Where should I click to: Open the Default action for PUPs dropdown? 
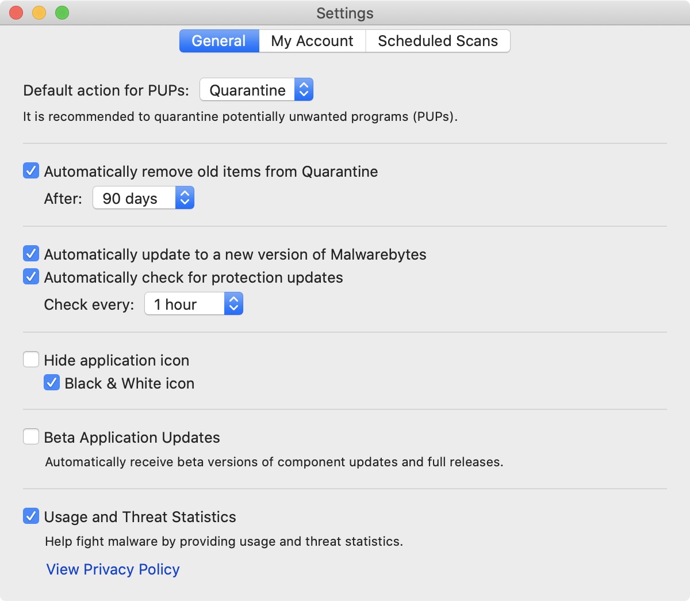click(256, 90)
